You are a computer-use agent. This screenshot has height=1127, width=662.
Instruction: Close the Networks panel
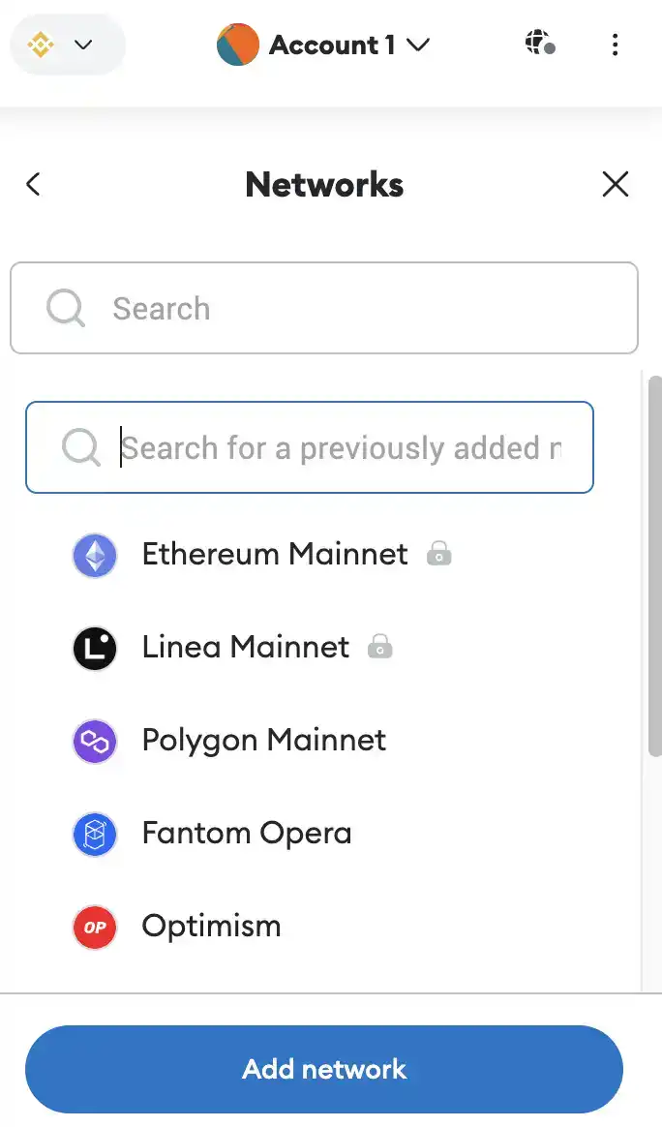[616, 184]
